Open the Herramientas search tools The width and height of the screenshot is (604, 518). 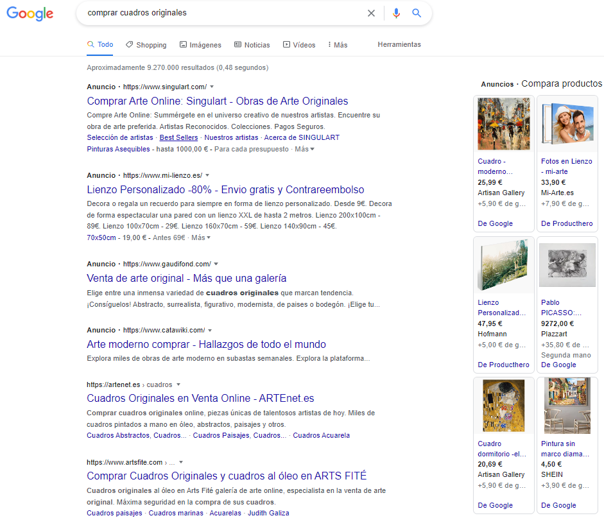pyautogui.click(x=399, y=44)
